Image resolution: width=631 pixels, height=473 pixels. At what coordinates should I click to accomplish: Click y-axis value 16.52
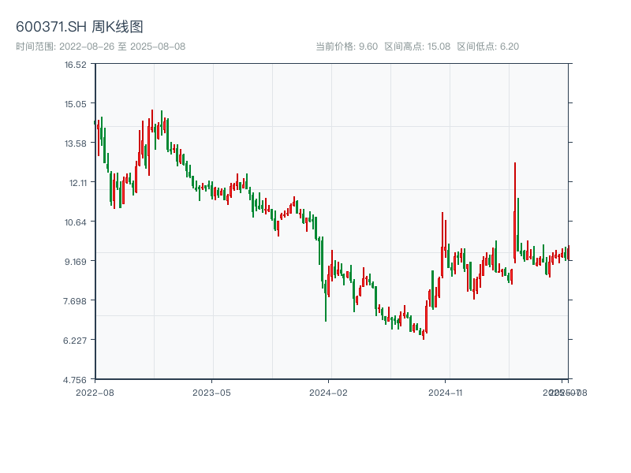click(x=76, y=65)
